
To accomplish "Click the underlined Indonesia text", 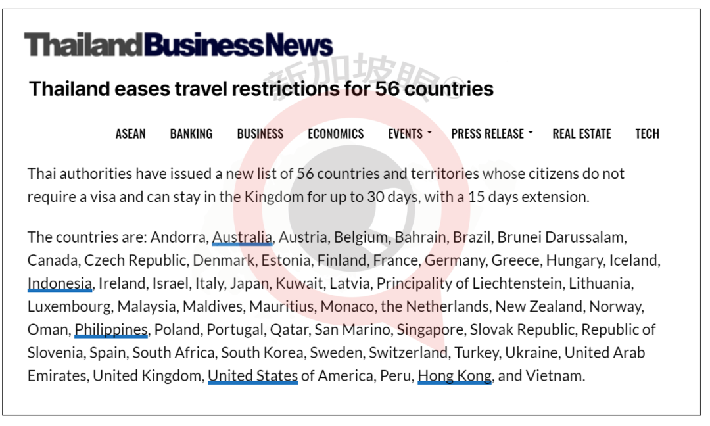I will 60,283.
